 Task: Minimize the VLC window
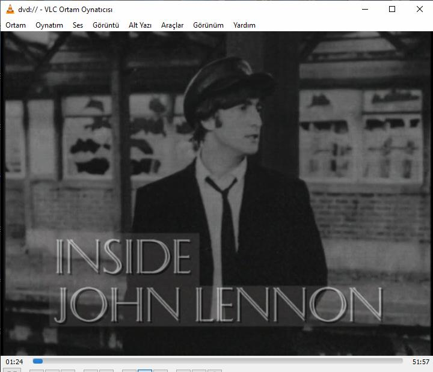[x=365, y=10]
